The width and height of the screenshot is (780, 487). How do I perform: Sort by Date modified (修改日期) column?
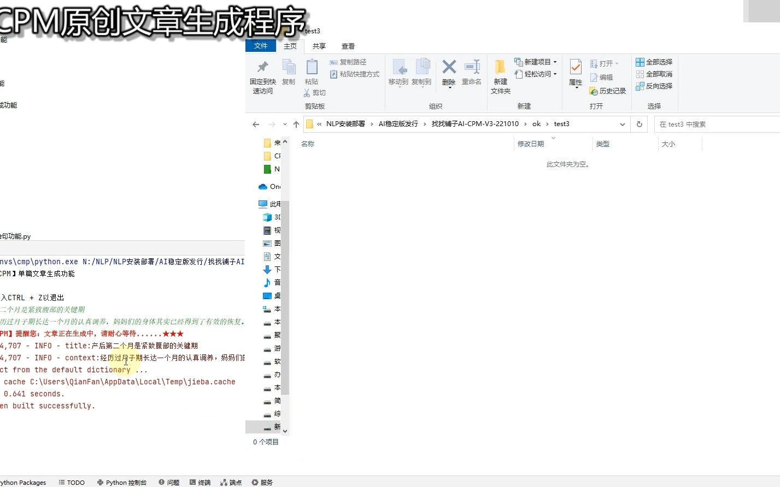tap(531, 144)
